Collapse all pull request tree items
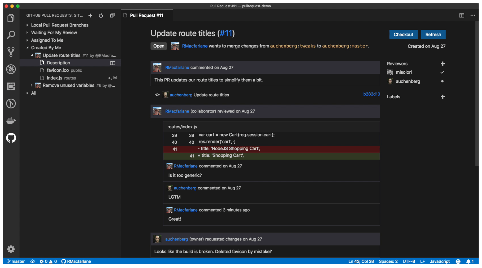This screenshot has width=482, height=268. coord(112,16)
